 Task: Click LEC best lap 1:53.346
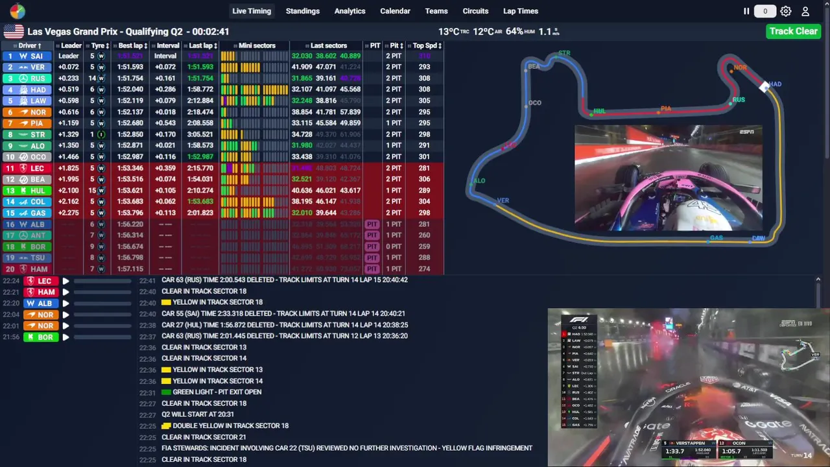click(130, 168)
